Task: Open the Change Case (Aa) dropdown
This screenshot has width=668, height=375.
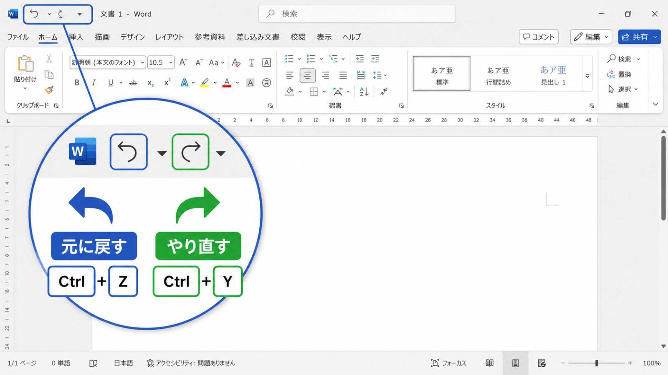Action: click(216, 62)
